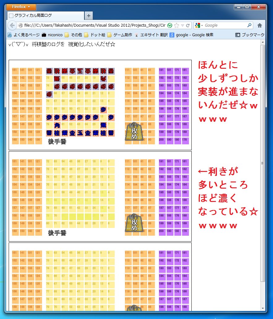Click the 後手番 label under the first board

(x=57, y=142)
